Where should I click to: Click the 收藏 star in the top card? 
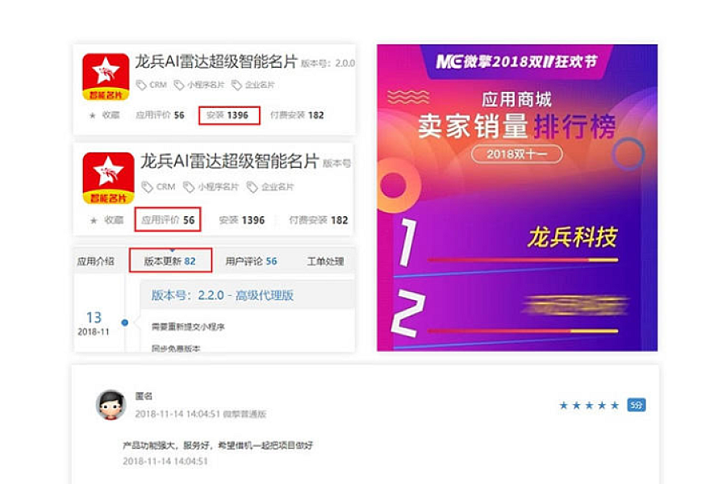(x=92, y=115)
